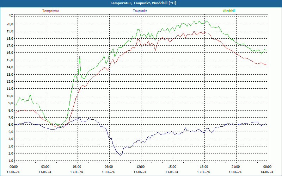
Task: Select the green 'Windchill' legend label
Action: click(229, 11)
